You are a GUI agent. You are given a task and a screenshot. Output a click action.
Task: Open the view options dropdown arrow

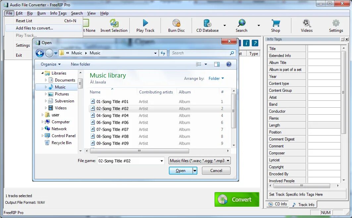click(x=206, y=64)
